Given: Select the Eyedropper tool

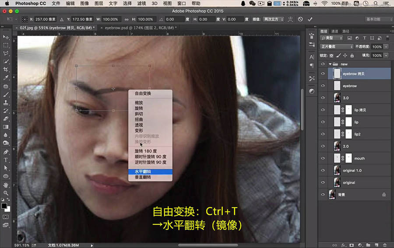Looking at the screenshot, I should click(6, 78).
